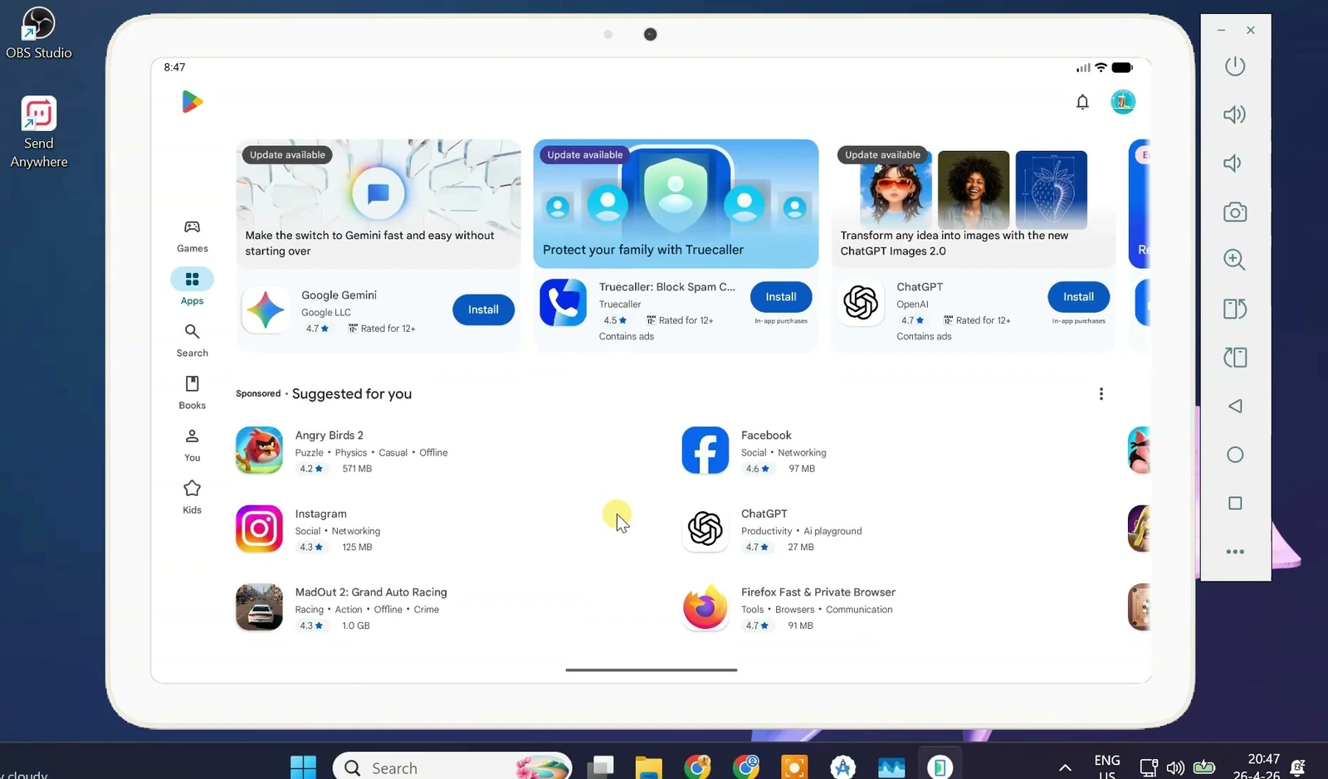Open the account profile avatar
The height and width of the screenshot is (779, 1328).
[x=1123, y=102]
